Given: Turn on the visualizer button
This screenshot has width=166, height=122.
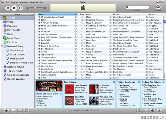Looking at the screenshot, I should (x=153, y=111).
